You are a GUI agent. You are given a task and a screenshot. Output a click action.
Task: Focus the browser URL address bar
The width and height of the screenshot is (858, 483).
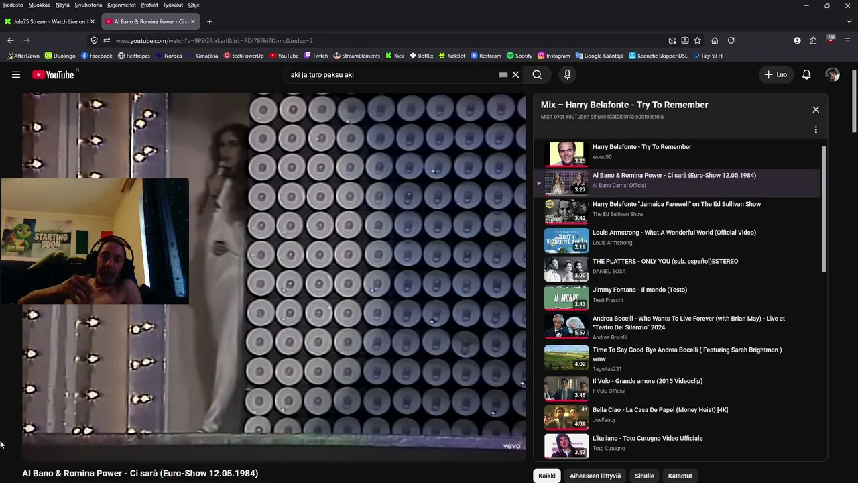pos(389,40)
